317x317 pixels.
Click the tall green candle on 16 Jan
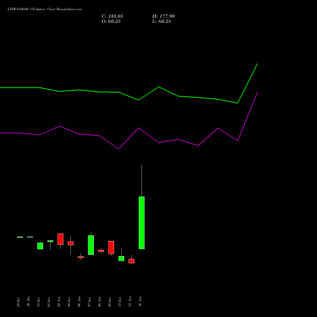[x=141, y=223]
